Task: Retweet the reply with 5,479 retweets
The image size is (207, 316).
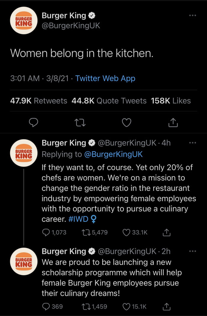Action: pyautogui.click(x=86, y=232)
